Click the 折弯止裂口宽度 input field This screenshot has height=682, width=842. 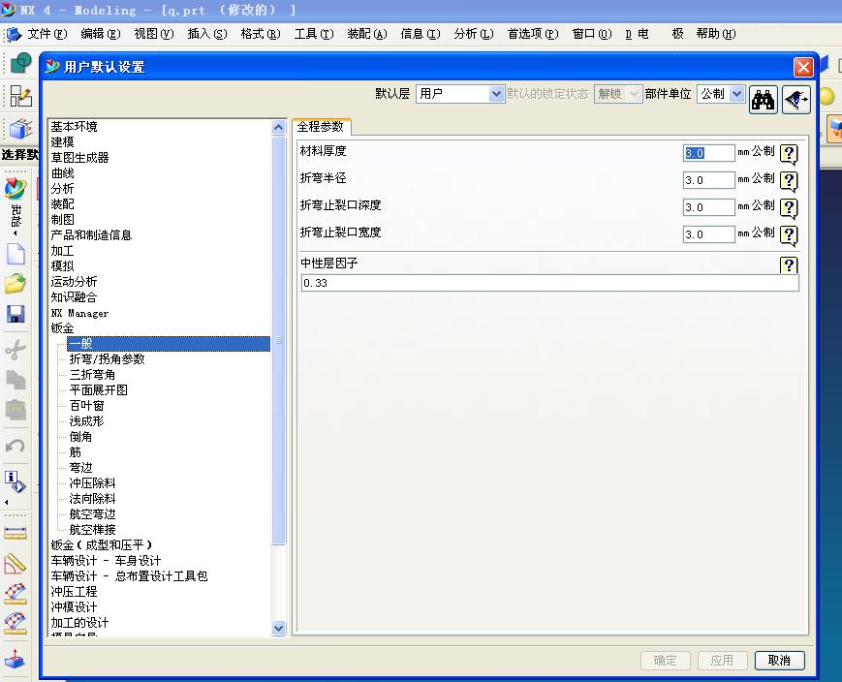tap(708, 234)
